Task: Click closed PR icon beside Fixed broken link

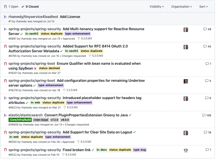Action: 5,150
